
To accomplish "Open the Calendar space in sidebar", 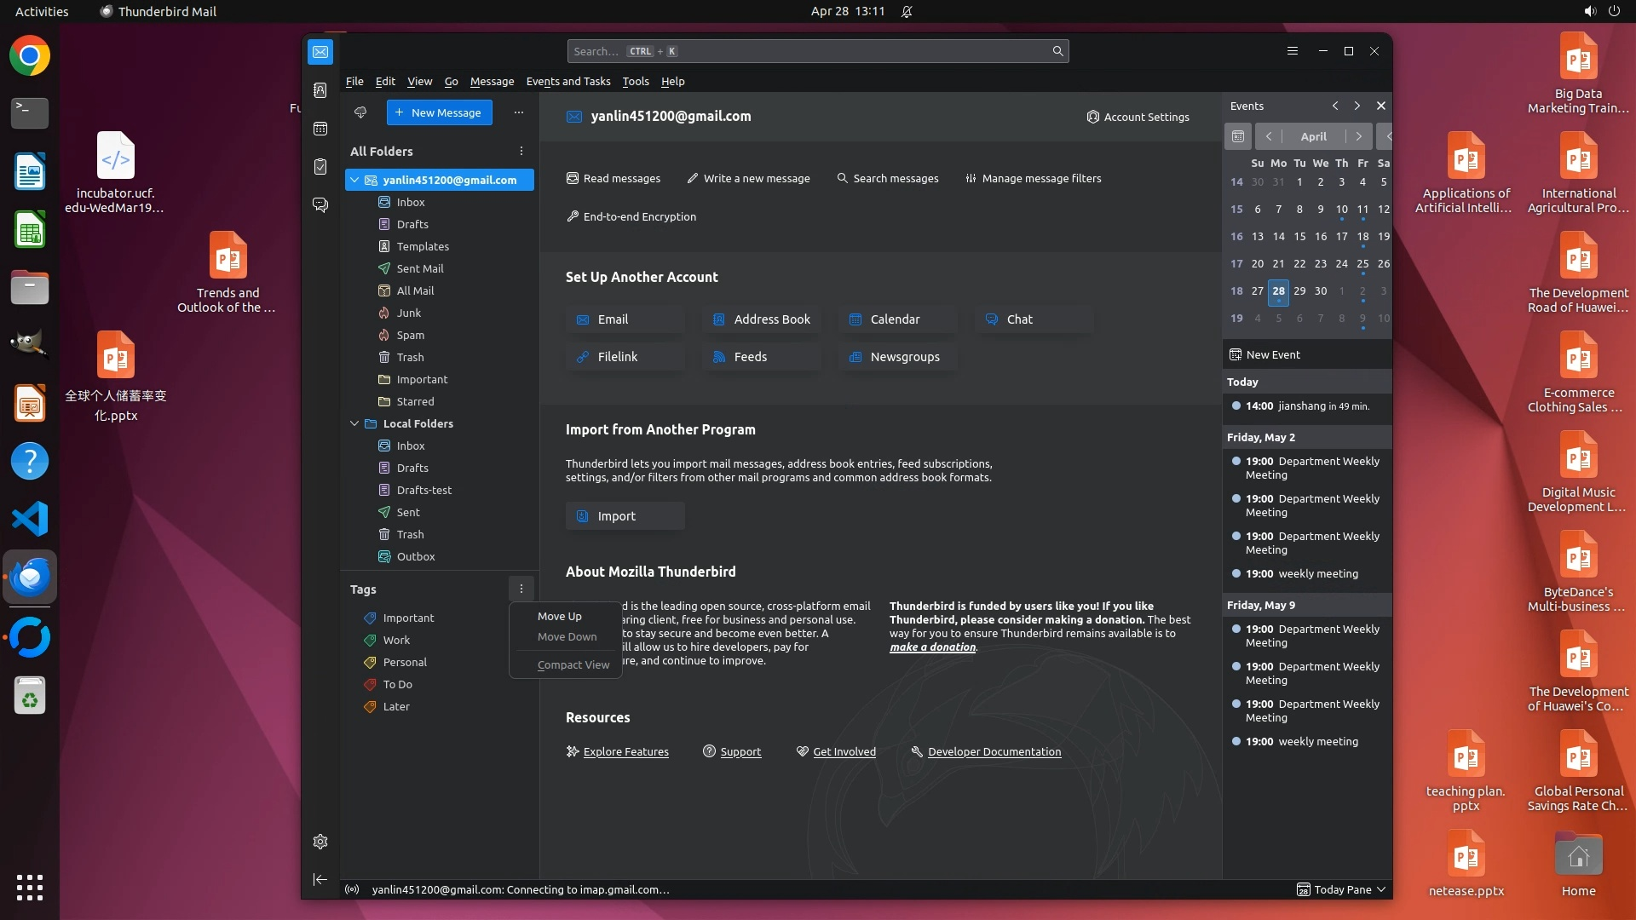I will (320, 129).
